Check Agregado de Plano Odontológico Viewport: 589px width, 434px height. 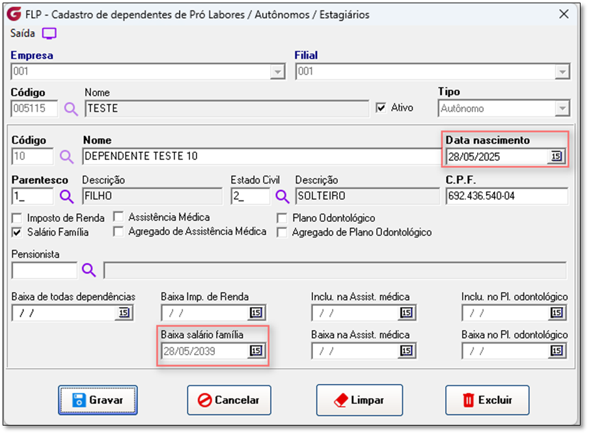(282, 232)
